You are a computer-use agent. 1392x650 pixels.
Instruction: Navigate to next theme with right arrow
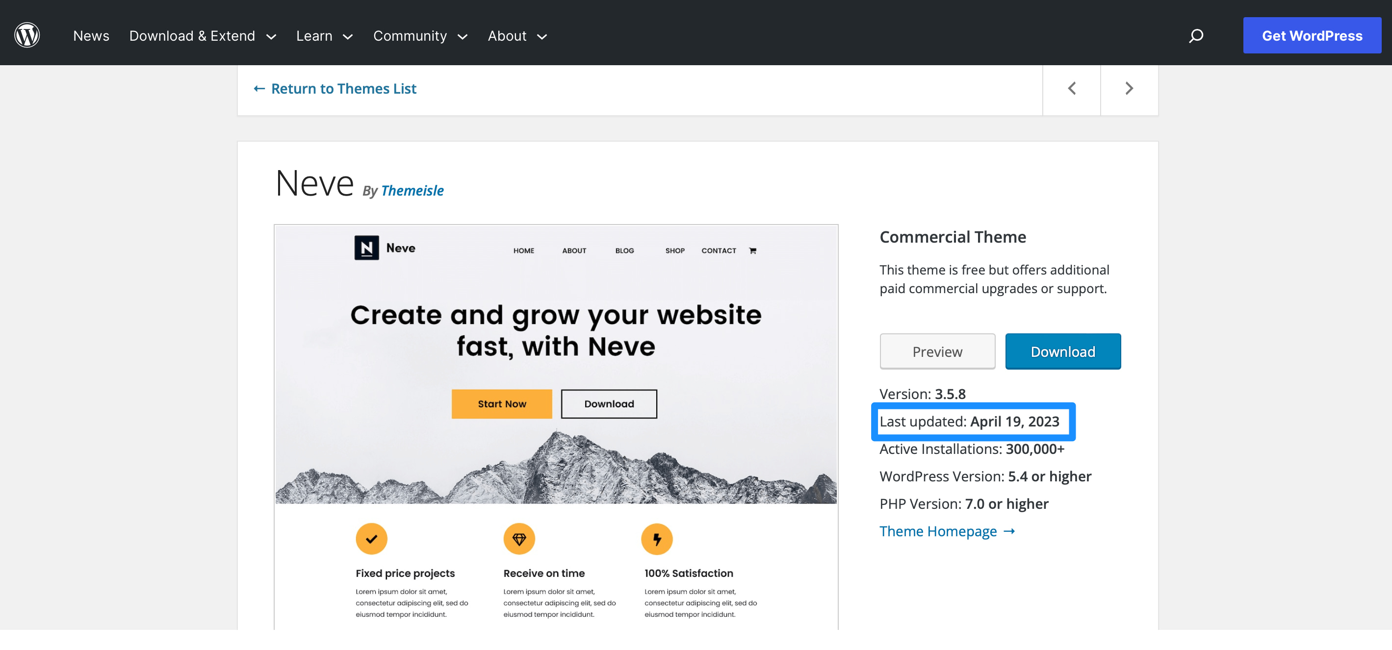pyautogui.click(x=1129, y=88)
